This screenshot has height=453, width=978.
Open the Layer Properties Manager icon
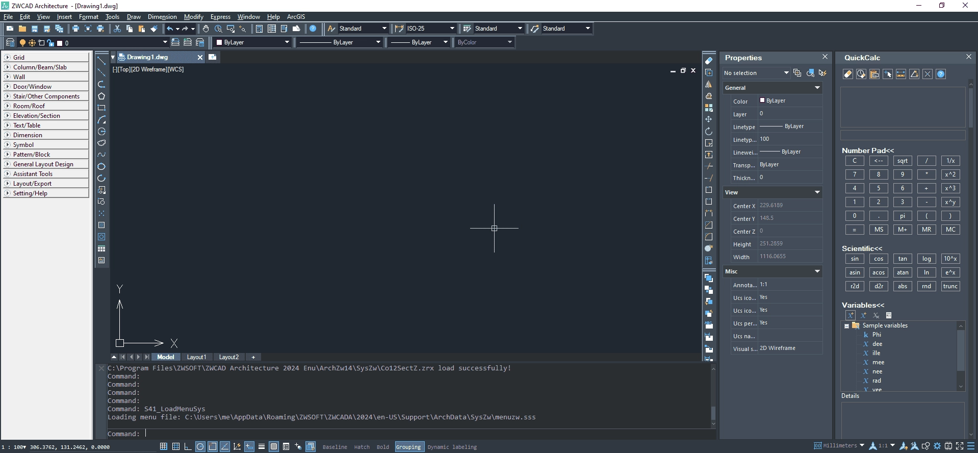(10, 42)
